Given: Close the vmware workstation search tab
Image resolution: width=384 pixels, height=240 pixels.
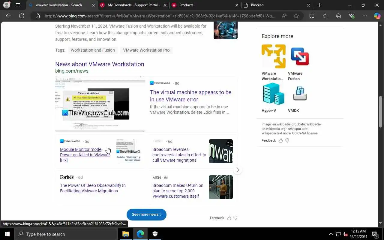Looking at the screenshot, I should point(93,5).
